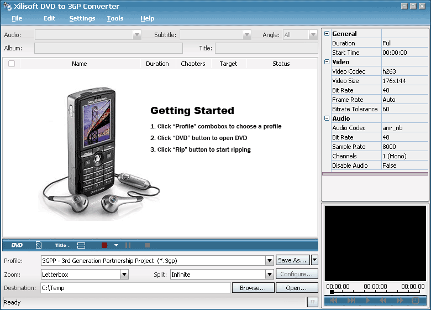Screen dimensions: 431x310
Task: Open the File menu
Action: point(17,18)
